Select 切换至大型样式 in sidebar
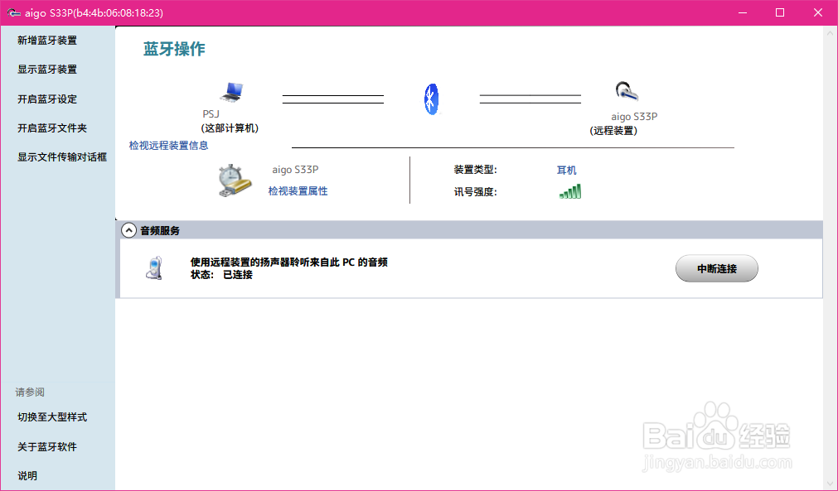The width and height of the screenshot is (838, 491). click(52, 416)
